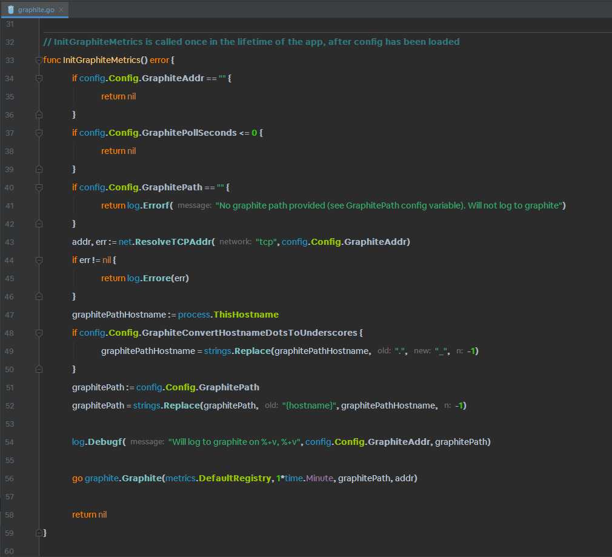Click the "No graphite path provided" string
612x557 pixels.
(390, 205)
